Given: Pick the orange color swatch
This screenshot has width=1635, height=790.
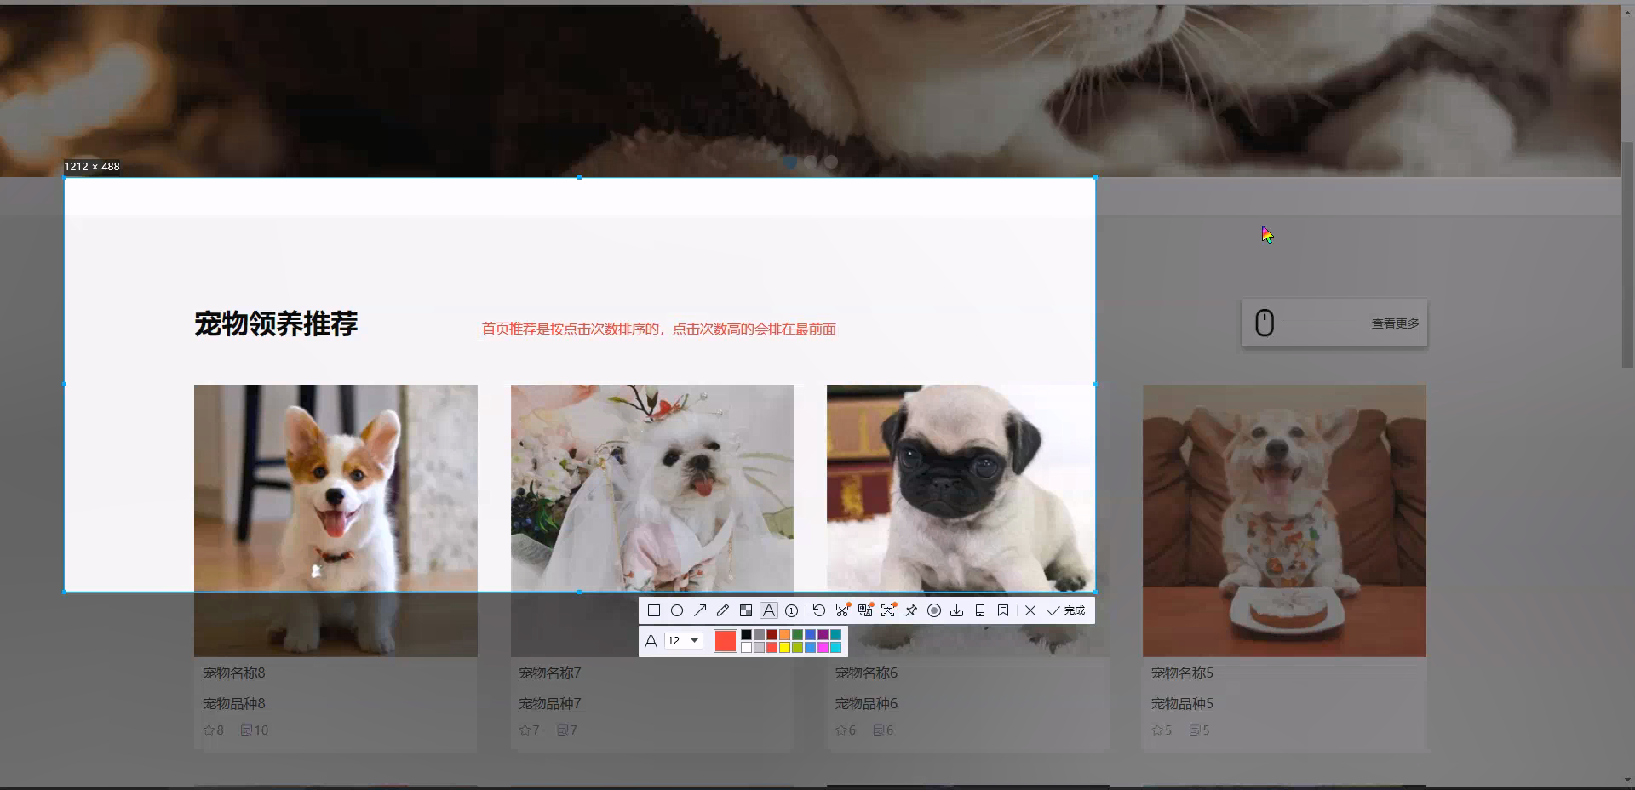Looking at the screenshot, I should pyautogui.click(x=784, y=634).
